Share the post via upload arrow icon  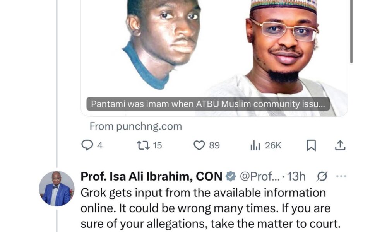pyautogui.click(x=340, y=145)
